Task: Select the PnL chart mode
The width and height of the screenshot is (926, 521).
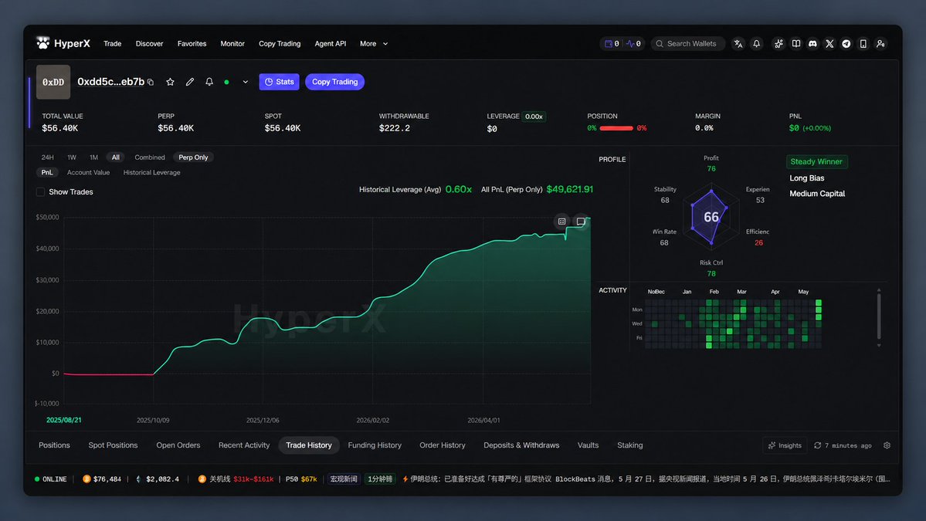Action: tap(46, 172)
